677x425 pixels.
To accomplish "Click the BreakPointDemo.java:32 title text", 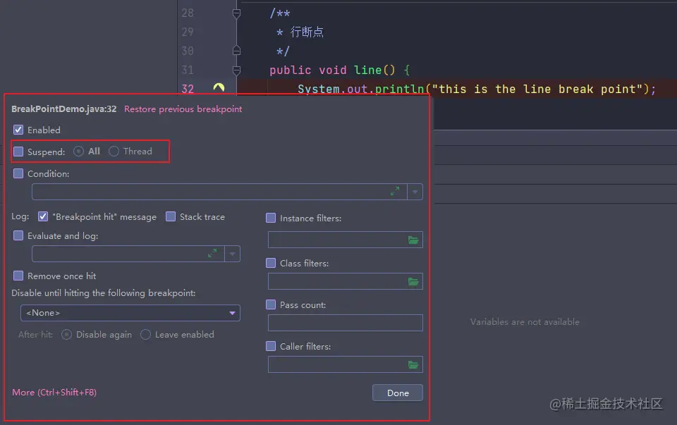I will coord(64,109).
